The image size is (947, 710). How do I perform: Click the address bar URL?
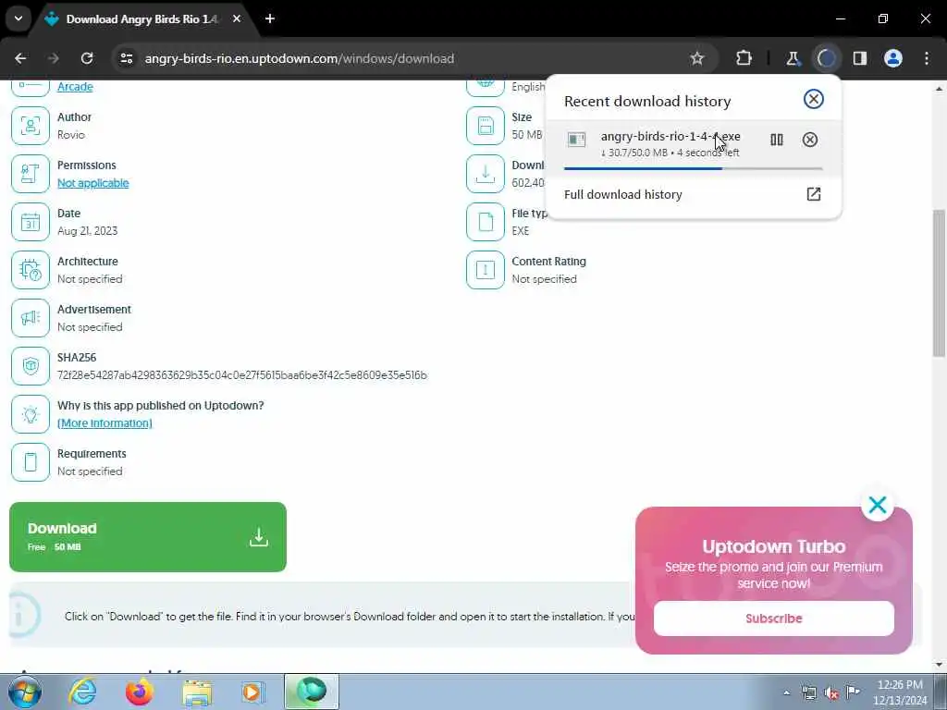pos(299,58)
